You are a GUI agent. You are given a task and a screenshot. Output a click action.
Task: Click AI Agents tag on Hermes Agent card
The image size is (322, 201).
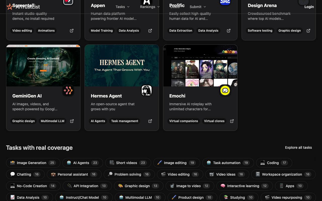(98, 121)
